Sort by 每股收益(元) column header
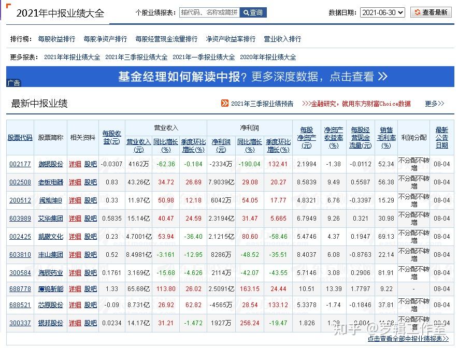The image size is (458, 348). (111, 138)
